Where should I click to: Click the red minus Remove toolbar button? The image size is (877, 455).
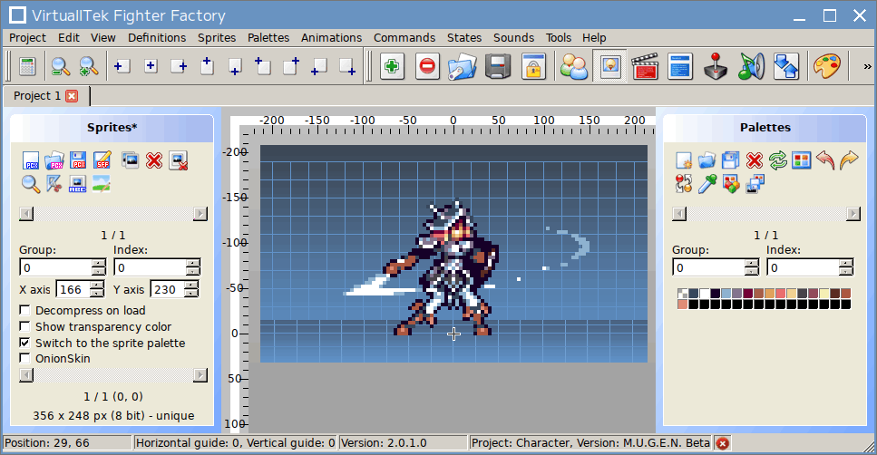click(427, 66)
